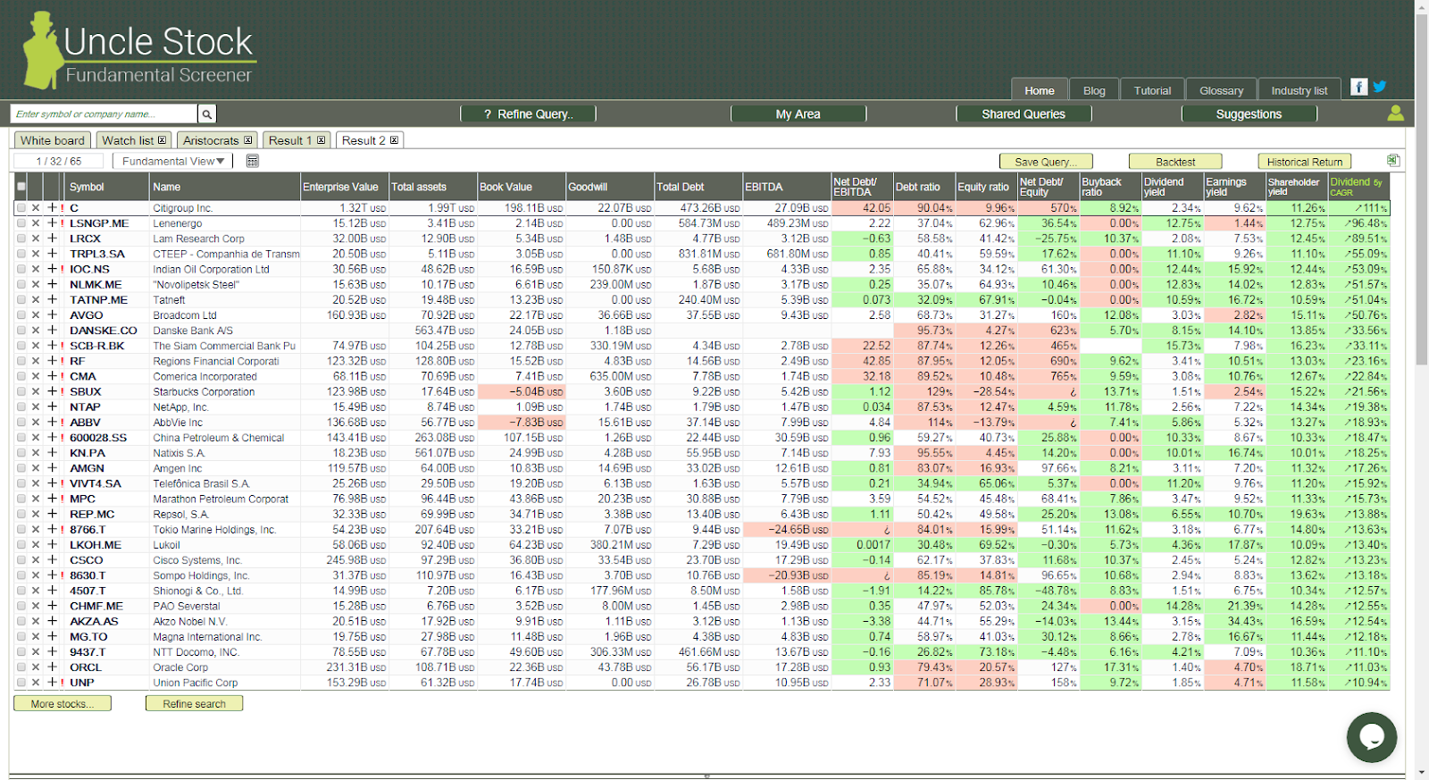Open the Suggestions button
Image resolution: width=1429 pixels, height=780 pixels.
click(1249, 113)
